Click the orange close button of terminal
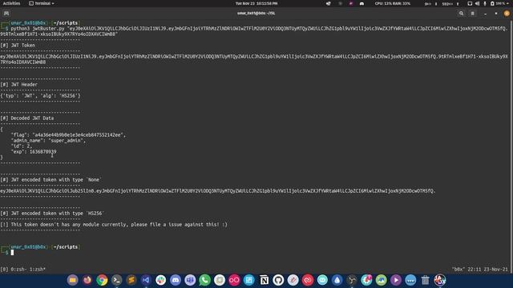 pyautogui.click(x=507, y=14)
